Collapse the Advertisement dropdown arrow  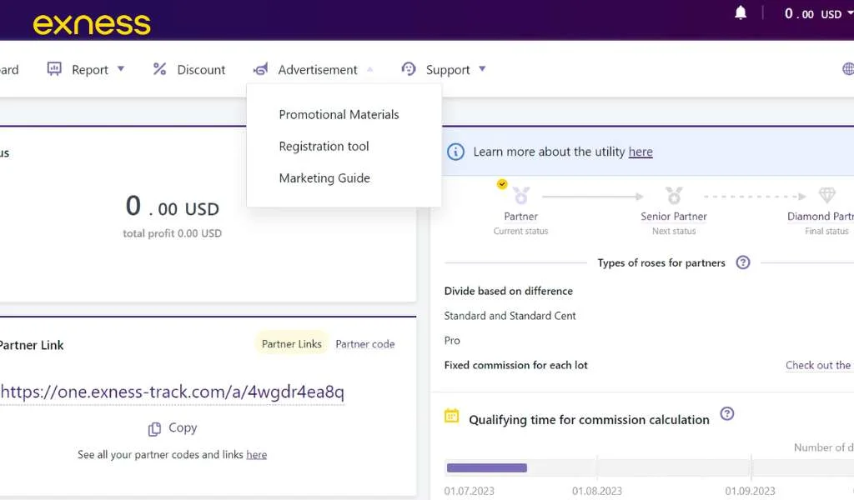tap(369, 69)
